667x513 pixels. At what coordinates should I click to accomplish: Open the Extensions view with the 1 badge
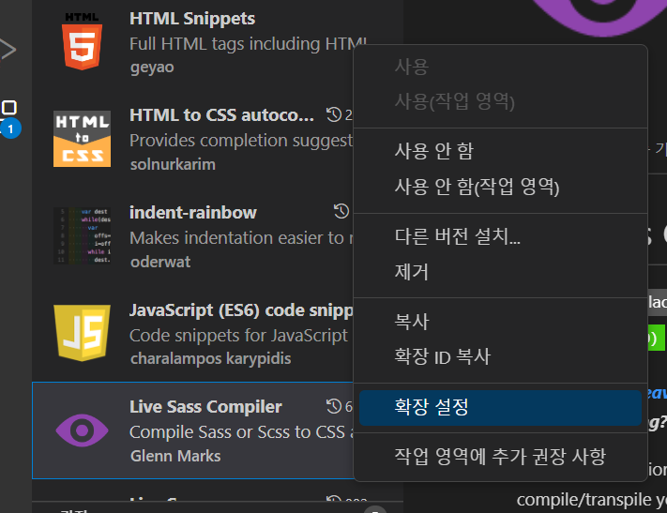point(9,119)
